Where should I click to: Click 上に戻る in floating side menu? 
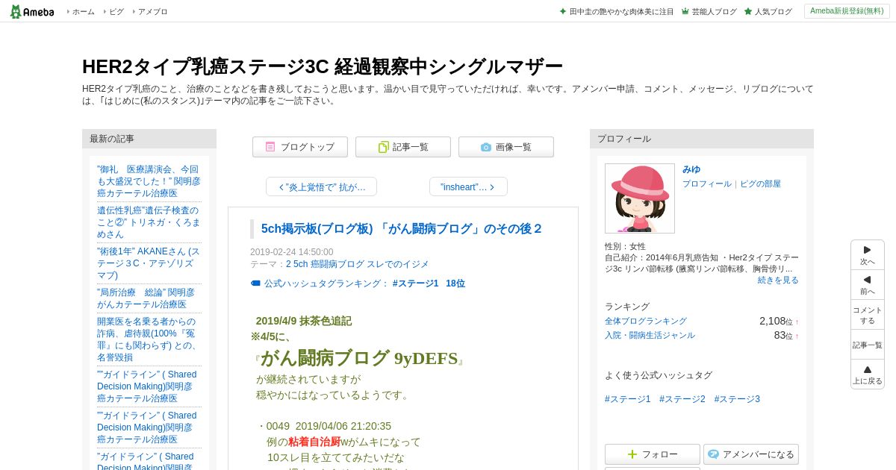click(x=868, y=375)
